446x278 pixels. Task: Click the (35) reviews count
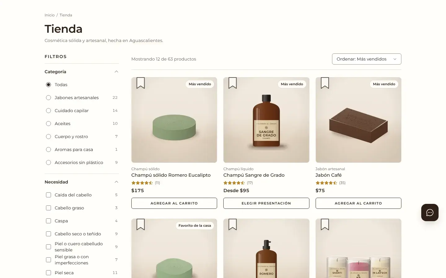pos(342,183)
